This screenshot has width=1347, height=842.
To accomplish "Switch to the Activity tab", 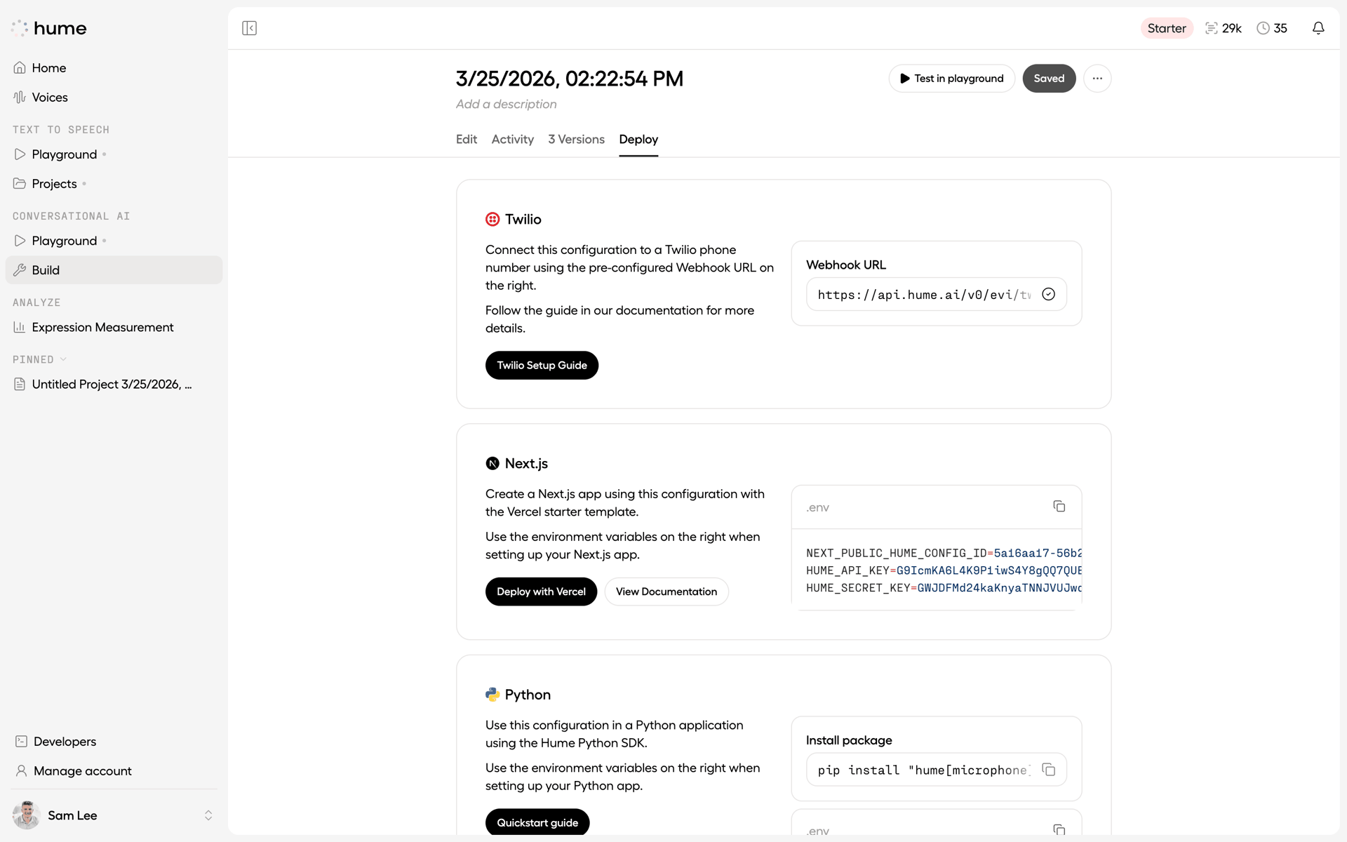I will pos(512,139).
